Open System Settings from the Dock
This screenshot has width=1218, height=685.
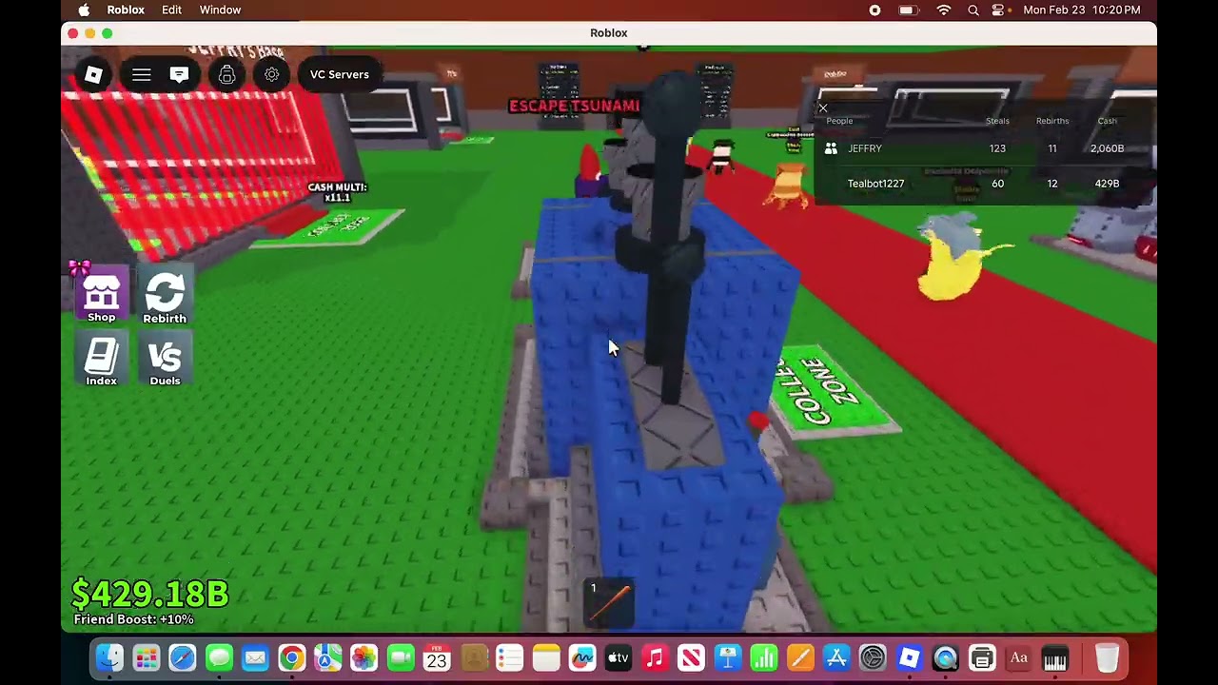[873, 657]
